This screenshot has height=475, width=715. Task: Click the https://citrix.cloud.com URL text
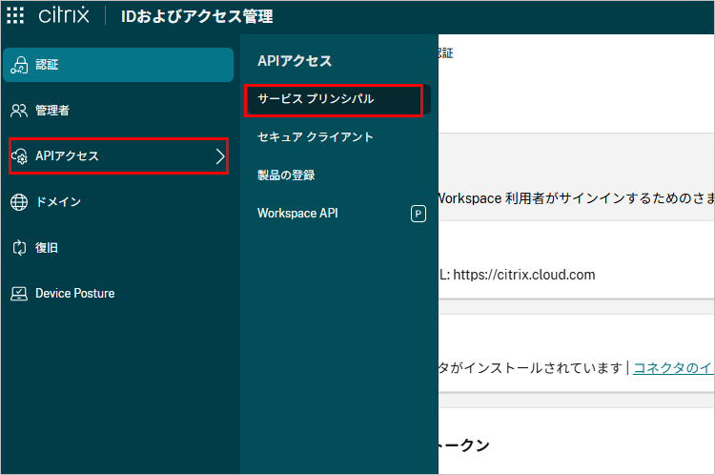tap(524, 275)
